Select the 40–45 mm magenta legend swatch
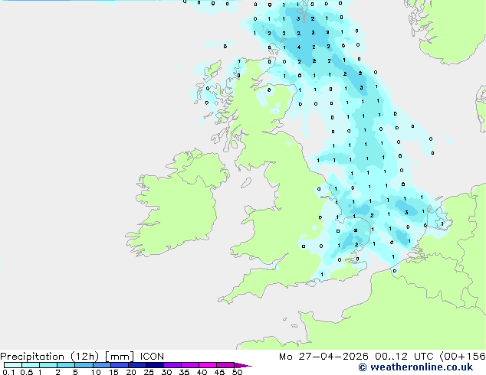The height and width of the screenshot is (375, 486). (208, 365)
